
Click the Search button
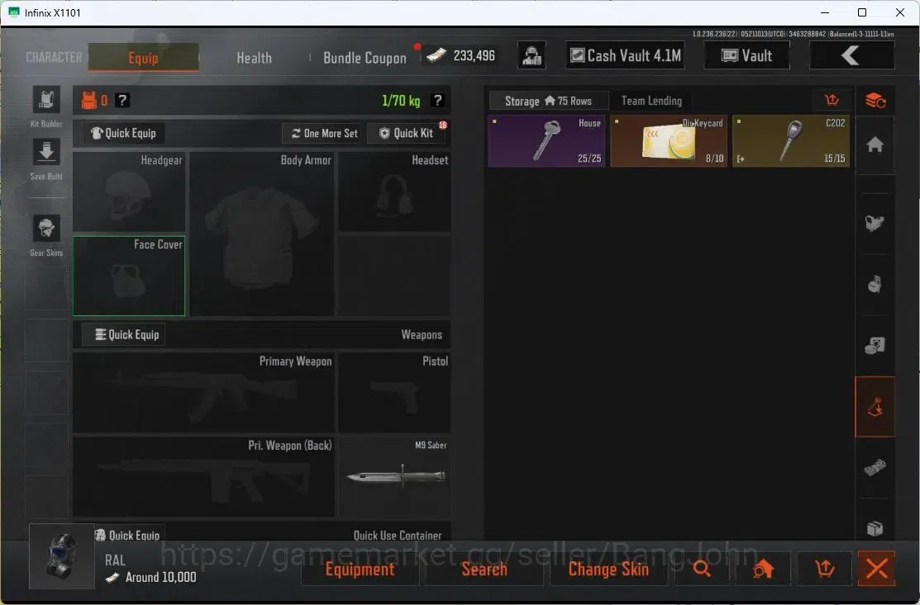click(x=484, y=569)
